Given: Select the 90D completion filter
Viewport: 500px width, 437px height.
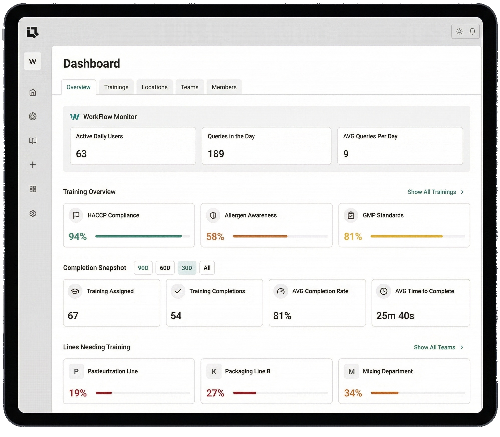Looking at the screenshot, I should pyautogui.click(x=143, y=268).
